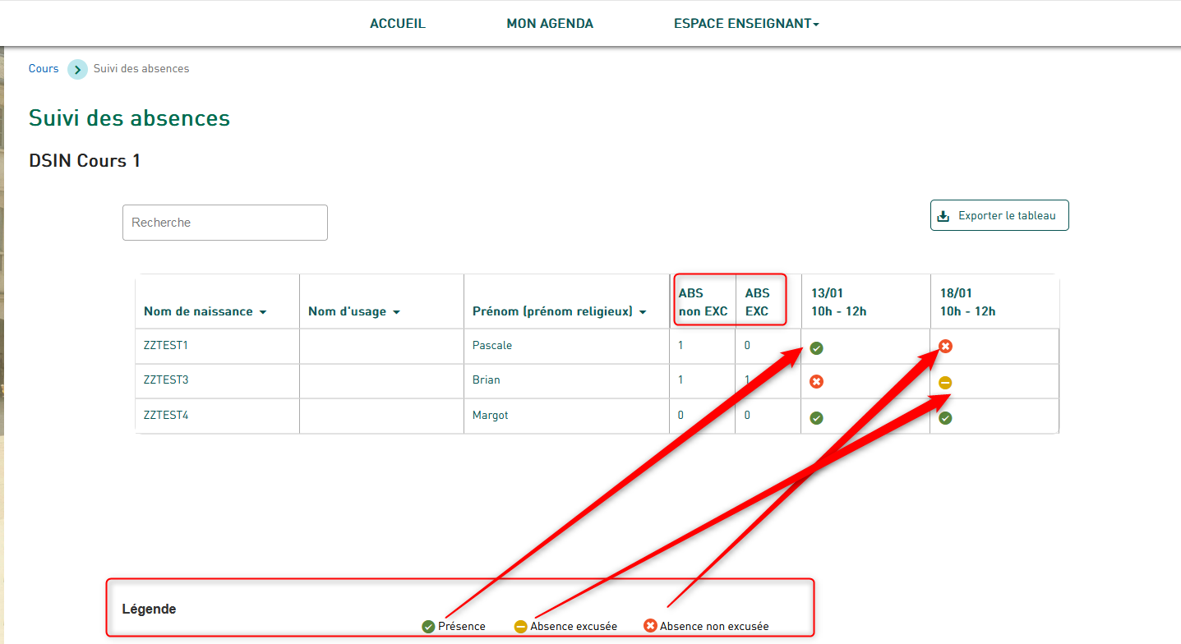The height and width of the screenshot is (644, 1181).
Task: Click the yellow Absence excusée legend icon
Action: tap(520, 627)
